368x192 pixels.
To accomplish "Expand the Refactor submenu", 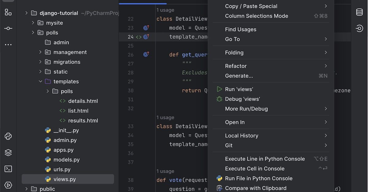I will [236, 66].
